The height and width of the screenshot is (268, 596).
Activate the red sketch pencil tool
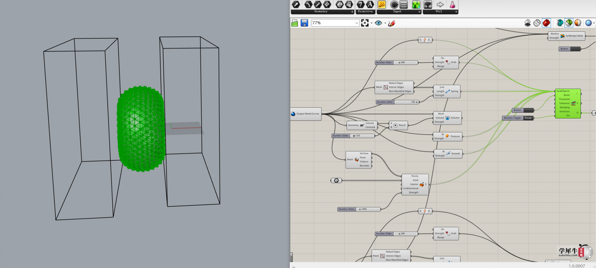tap(391, 23)
